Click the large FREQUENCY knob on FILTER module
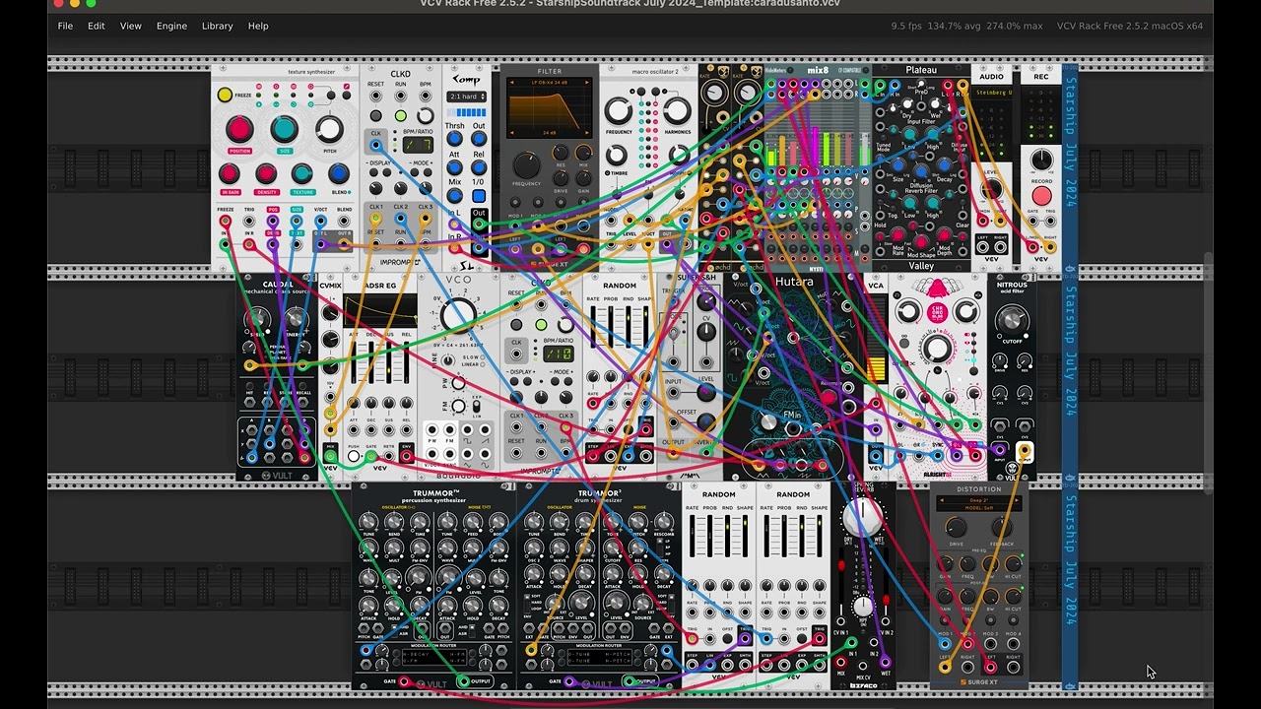This screenshot has width=1261, height=709. point(527,164)
